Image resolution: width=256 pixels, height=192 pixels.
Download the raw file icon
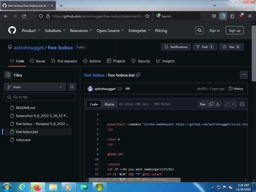(x=218, y=104)
